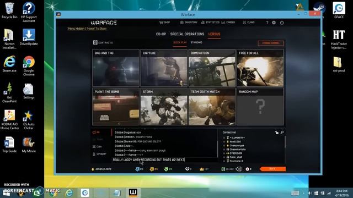
Task: Open the Inventory section
Action: 189,23
